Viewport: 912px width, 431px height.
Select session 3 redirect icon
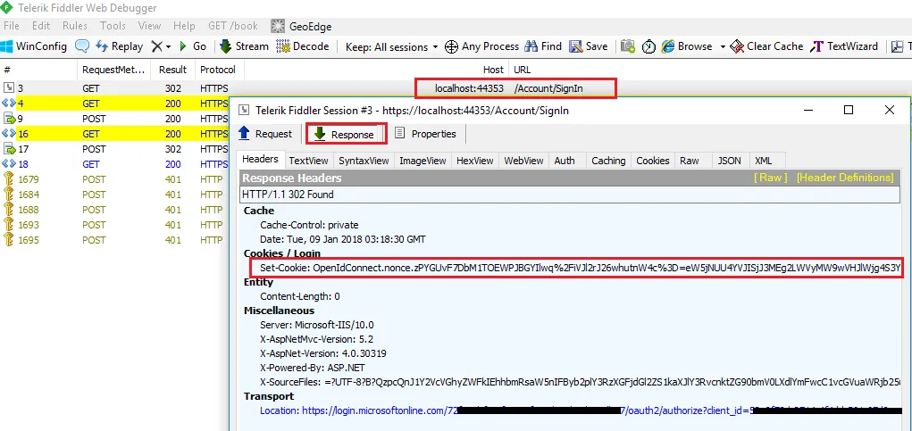(8, 88)
